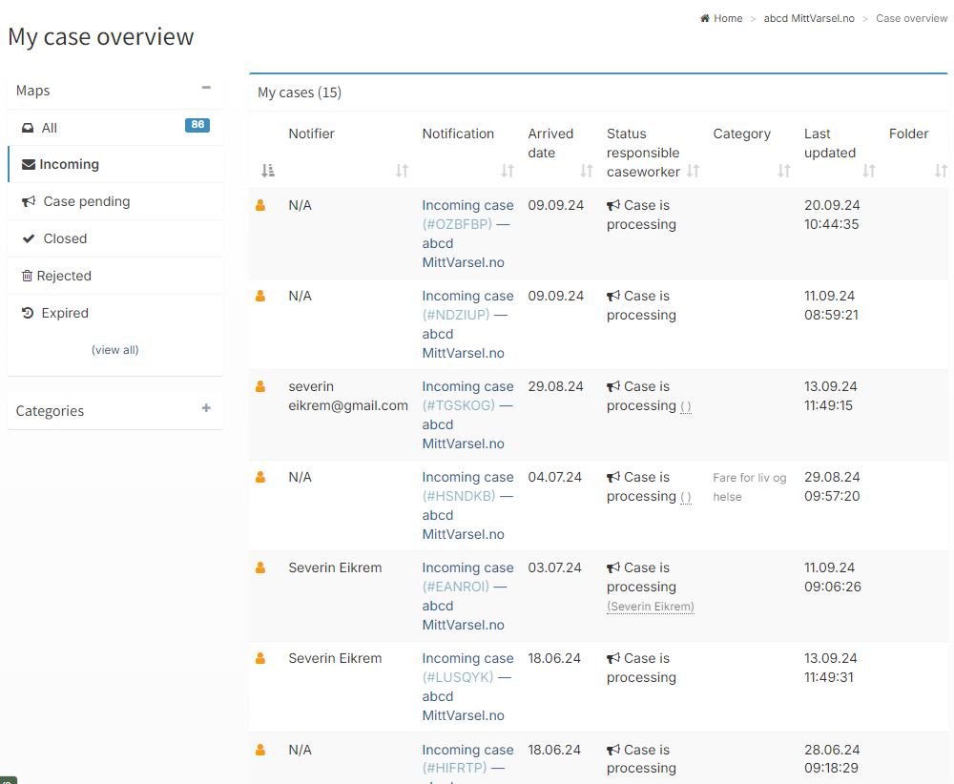This screenshot has width=954, height=784.
Task: Click person icon for case #NDZIUP
Action: point(260,296)
